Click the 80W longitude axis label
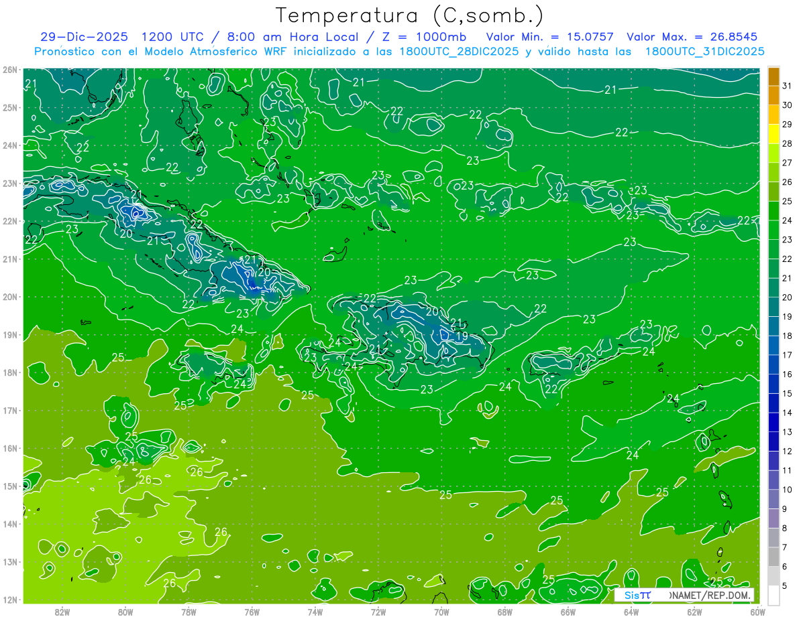The height and width of the screenshot is (621, 805). 125,612
